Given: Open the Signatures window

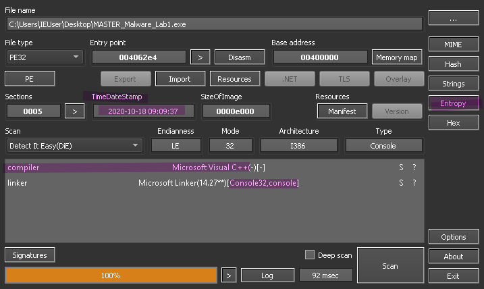Looking at the screenshot, I should 30,255.
